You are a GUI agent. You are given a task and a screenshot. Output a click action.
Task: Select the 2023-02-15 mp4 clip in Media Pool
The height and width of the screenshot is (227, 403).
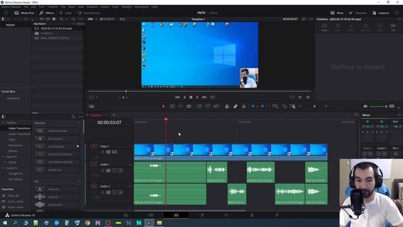pyautogui.click(x=56, y=28)
